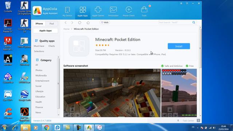233x131 pixels.
Task: Select the News category
Action: click(38, 112)
